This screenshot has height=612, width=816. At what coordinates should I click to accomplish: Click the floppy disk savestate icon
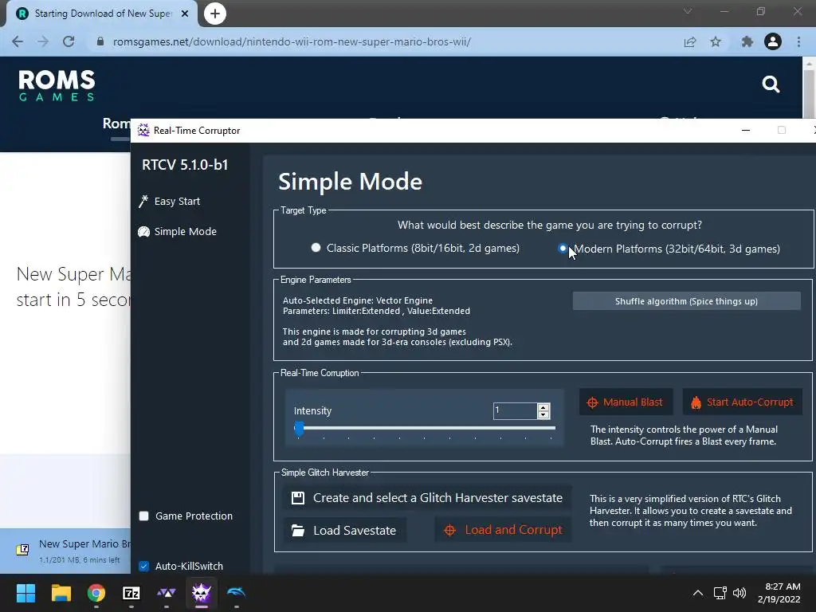(298, 498)
